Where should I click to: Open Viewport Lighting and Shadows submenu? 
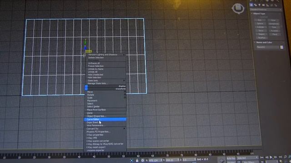click(x=106, y=55)
